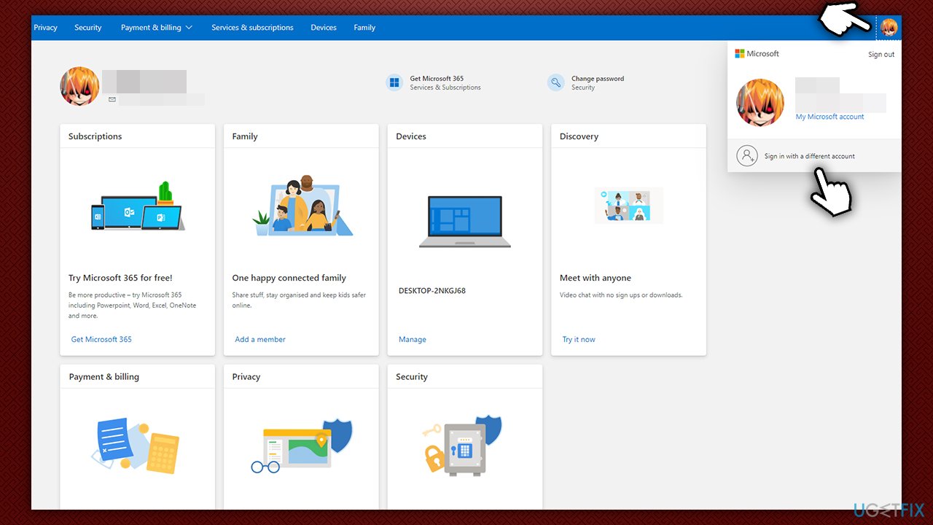The width and height of the screenshot is (933, 525).
Task: Open the Devices tab in the navigation bar
Action: 324,28
